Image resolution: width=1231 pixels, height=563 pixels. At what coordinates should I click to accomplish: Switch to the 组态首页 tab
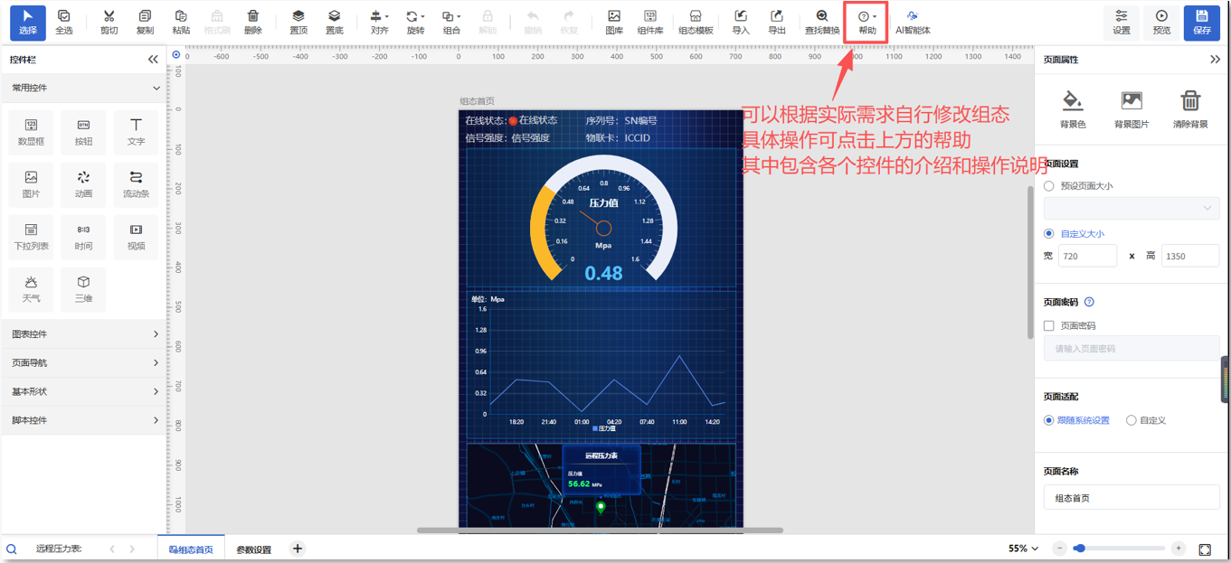(x=192, y=549)
